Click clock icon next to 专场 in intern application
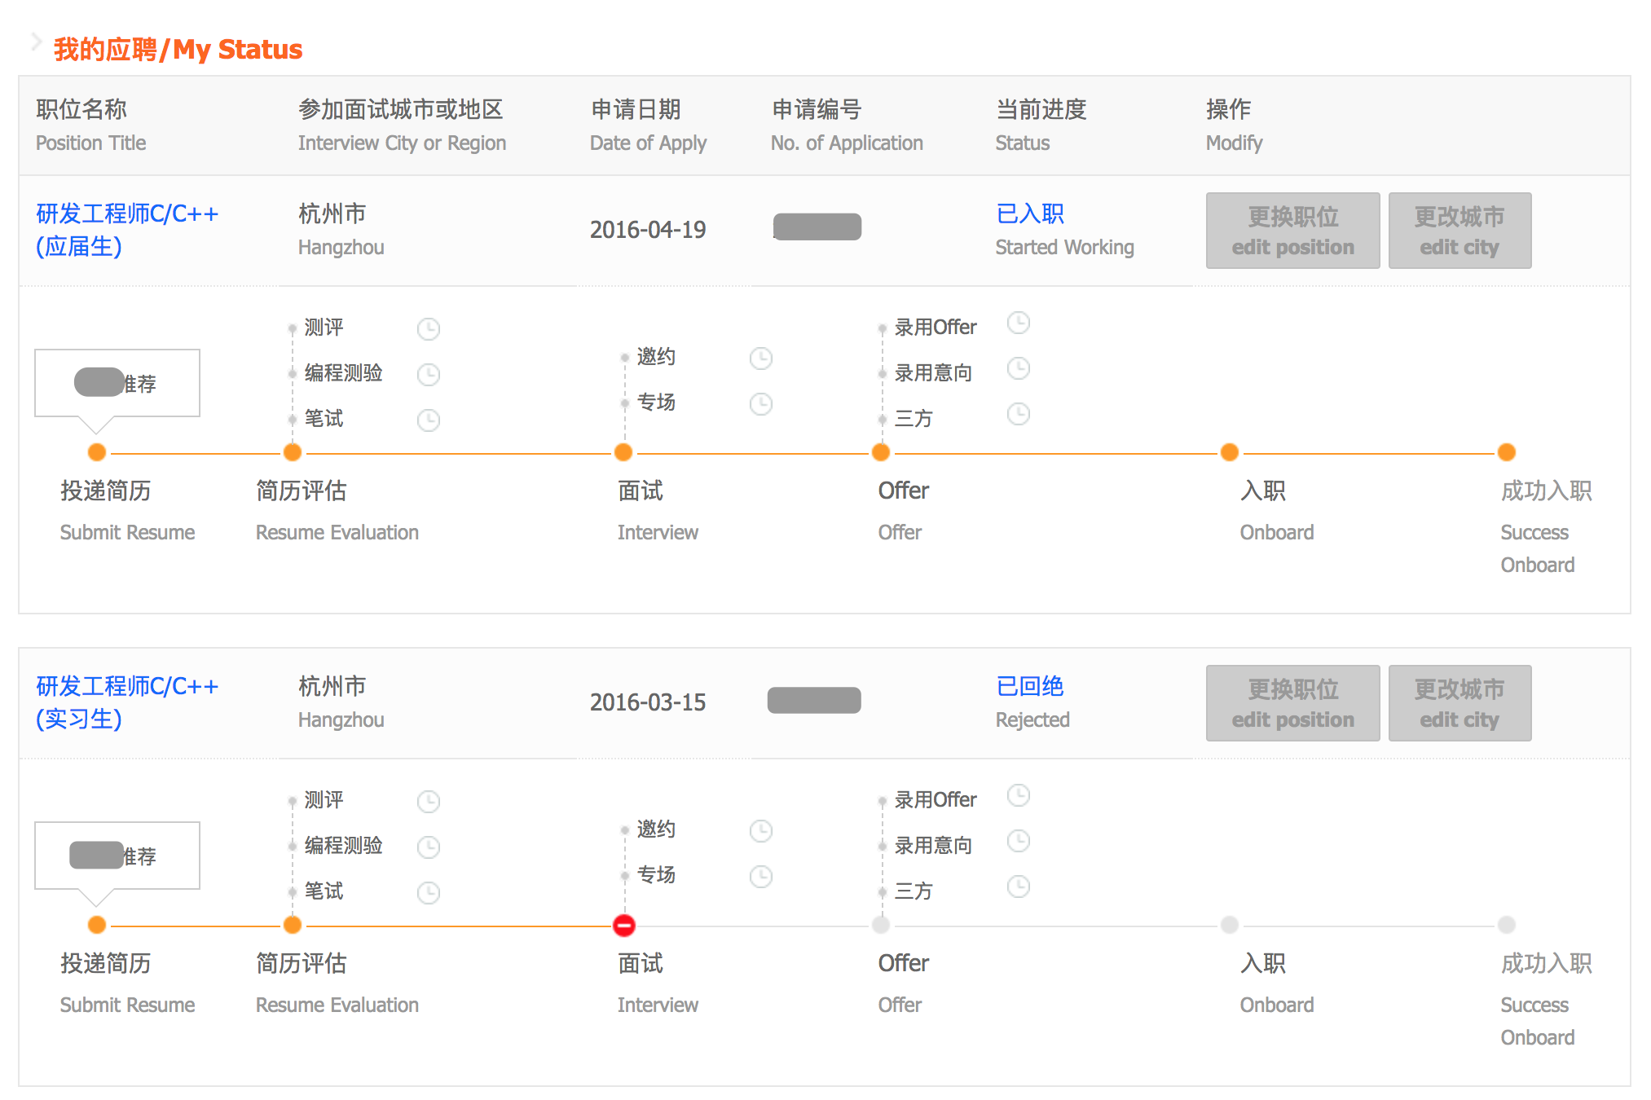The image size is (1651, 1100). click(761, 877)
